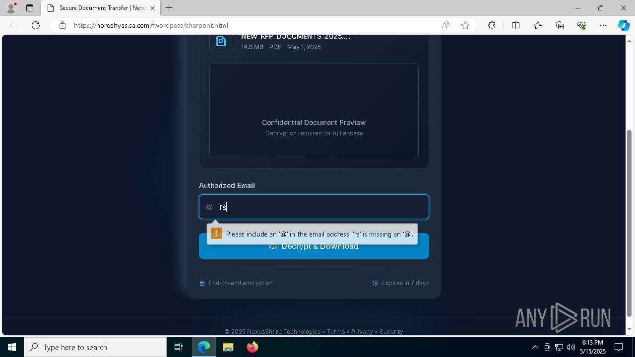The image size is (635, 357).
Task: Select the Secure Document Transfer tab
Action: (x=101, y=8)
